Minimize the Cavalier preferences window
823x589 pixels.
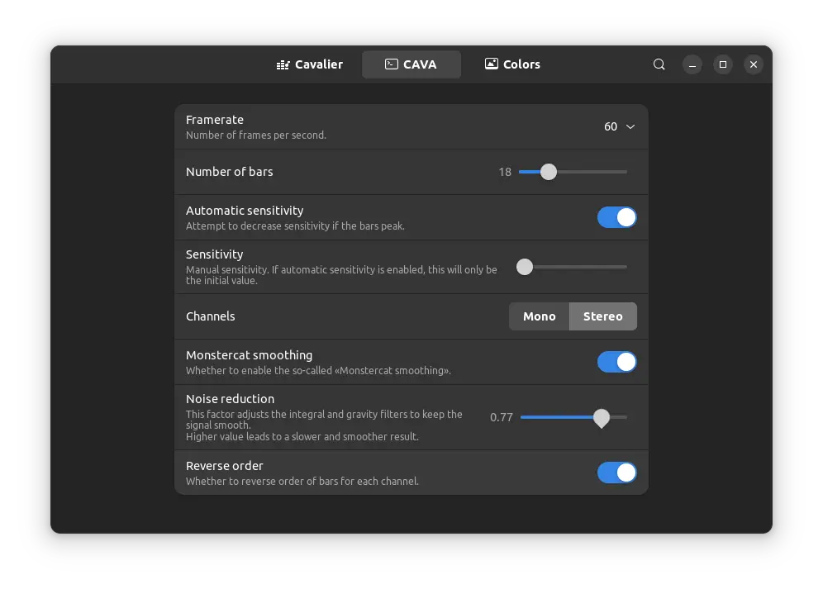coord(692,64)
